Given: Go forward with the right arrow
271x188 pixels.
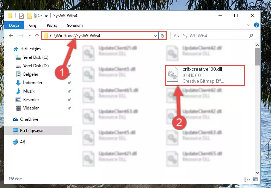Looking at the screenshot, I should tap(21, 36).
